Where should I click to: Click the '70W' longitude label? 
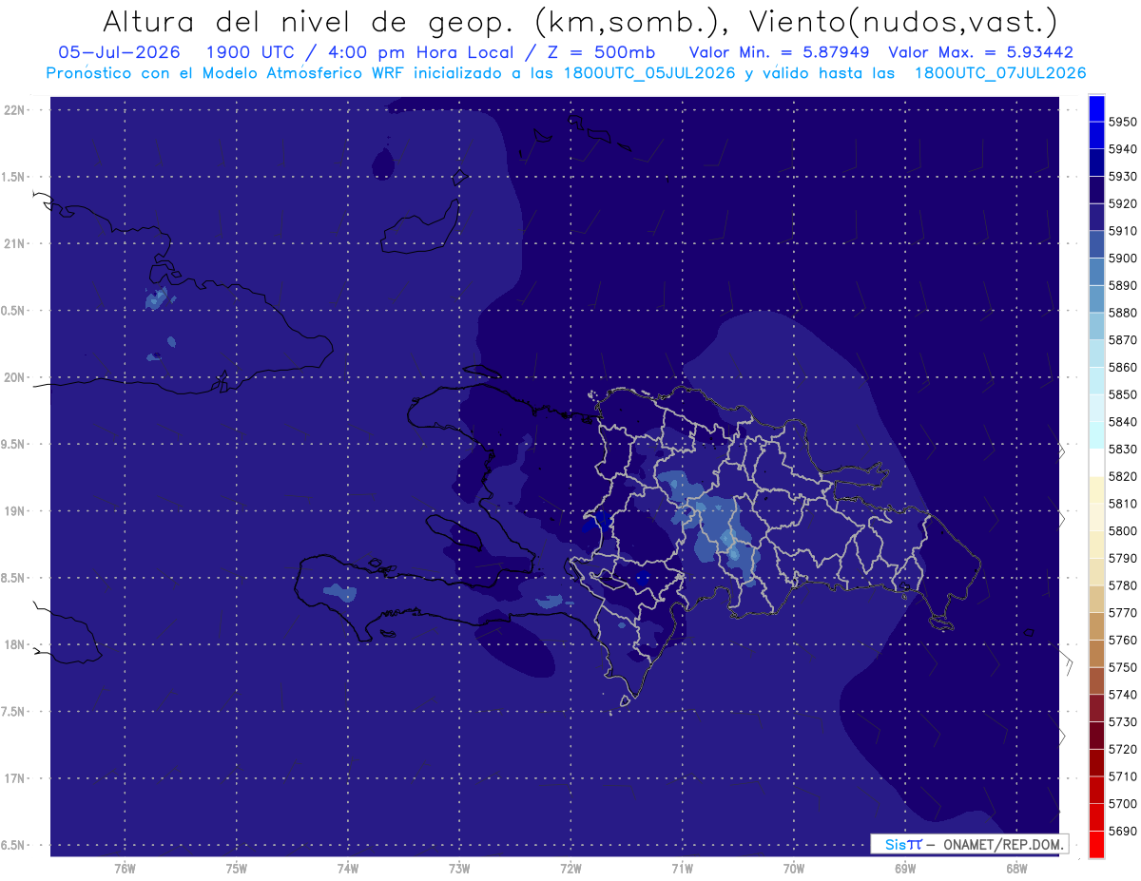[x=793, y=869]
